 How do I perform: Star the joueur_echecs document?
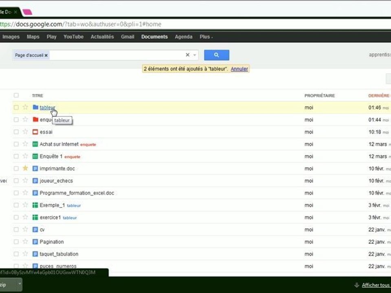(x=25, y=180)
